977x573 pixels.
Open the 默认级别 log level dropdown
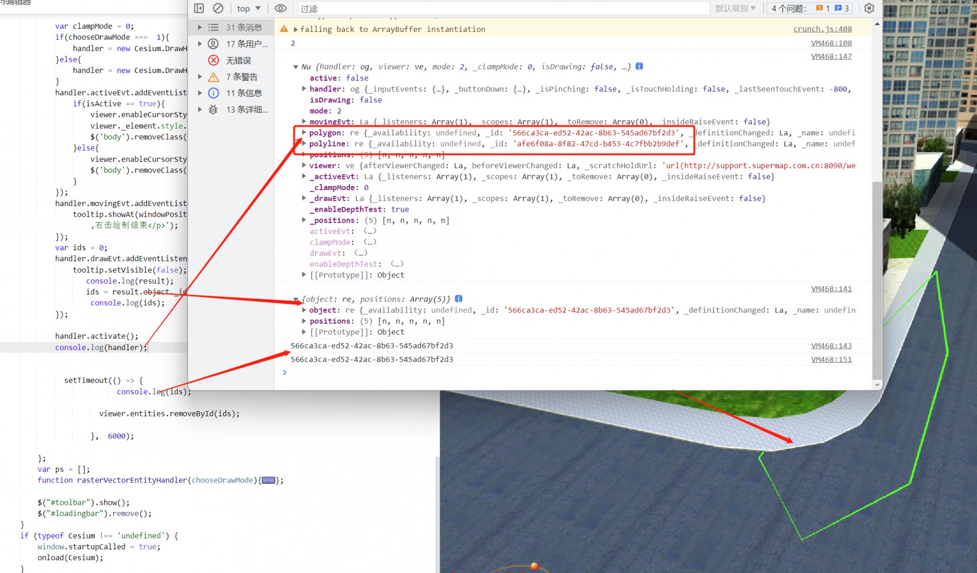pyautogui.click(x=735, y=8)
